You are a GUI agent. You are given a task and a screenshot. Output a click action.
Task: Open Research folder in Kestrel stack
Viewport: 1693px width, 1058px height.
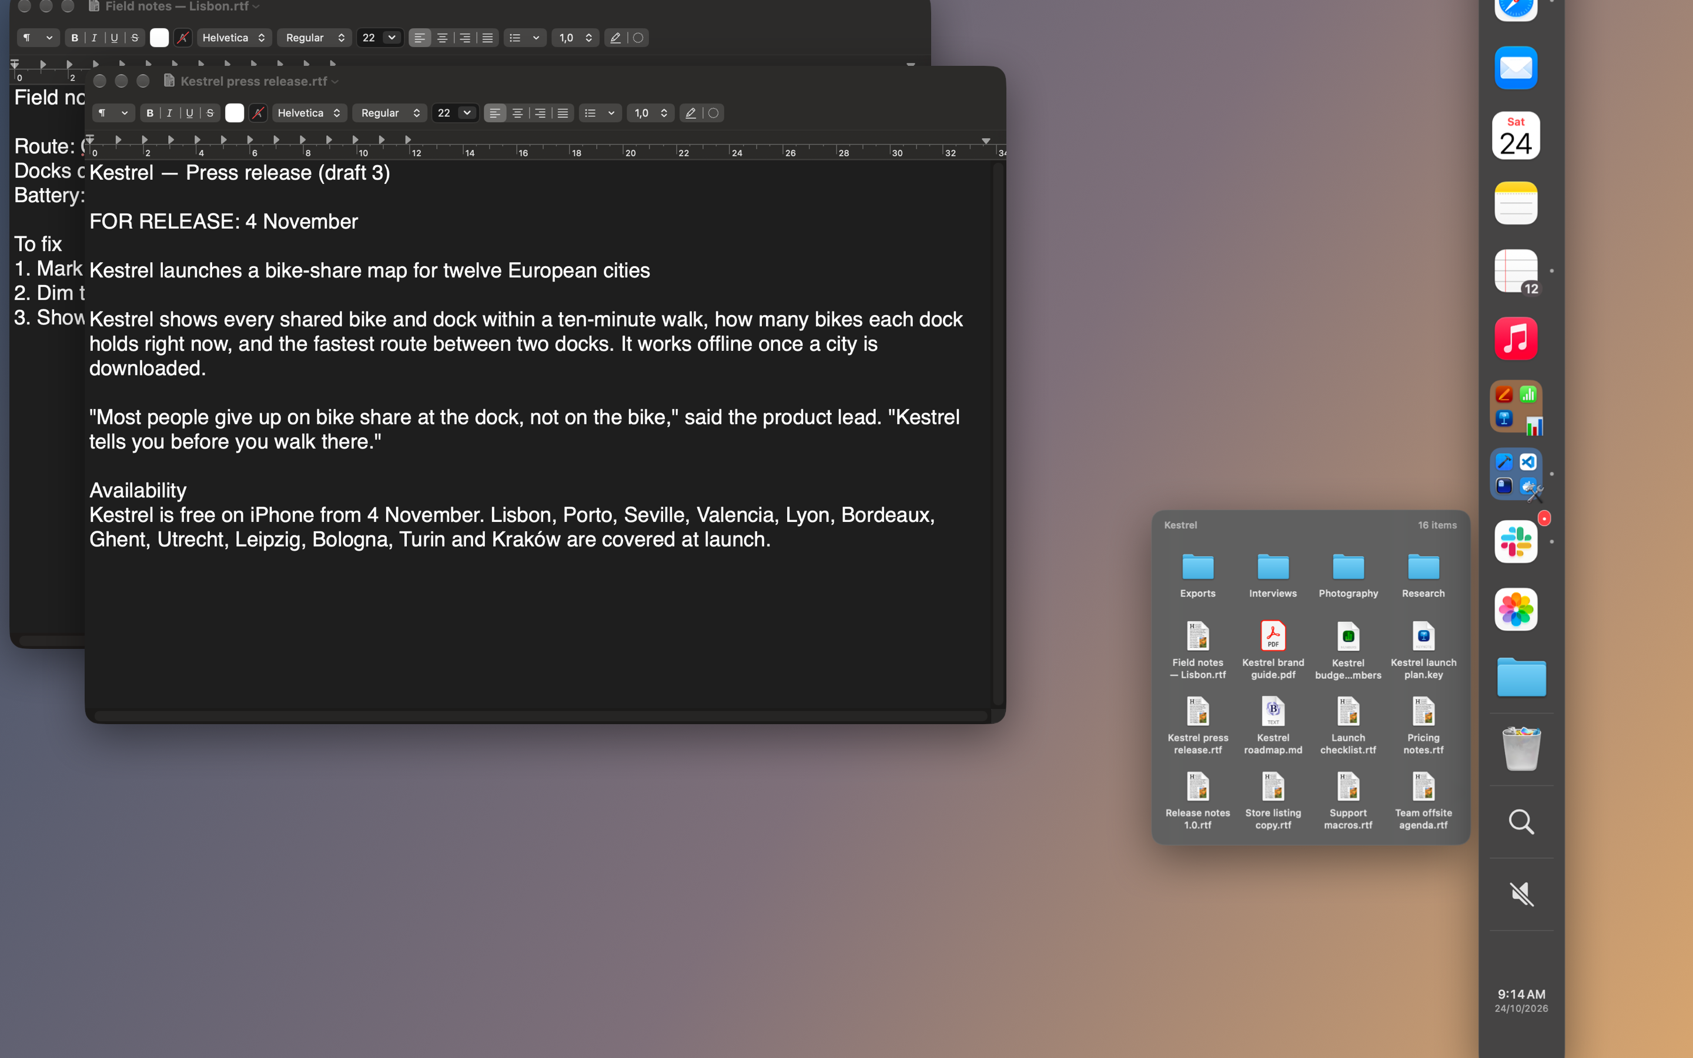point(1423,575)
